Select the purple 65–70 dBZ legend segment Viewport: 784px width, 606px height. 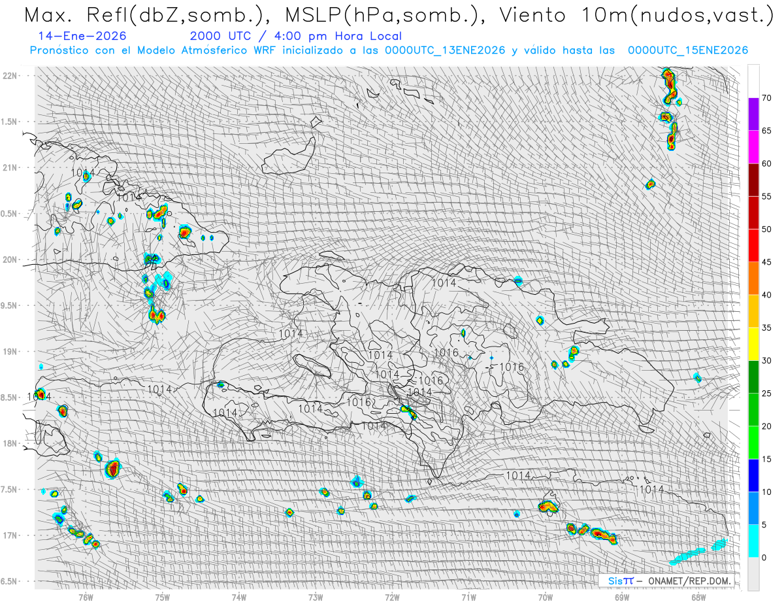pos(753,114)
